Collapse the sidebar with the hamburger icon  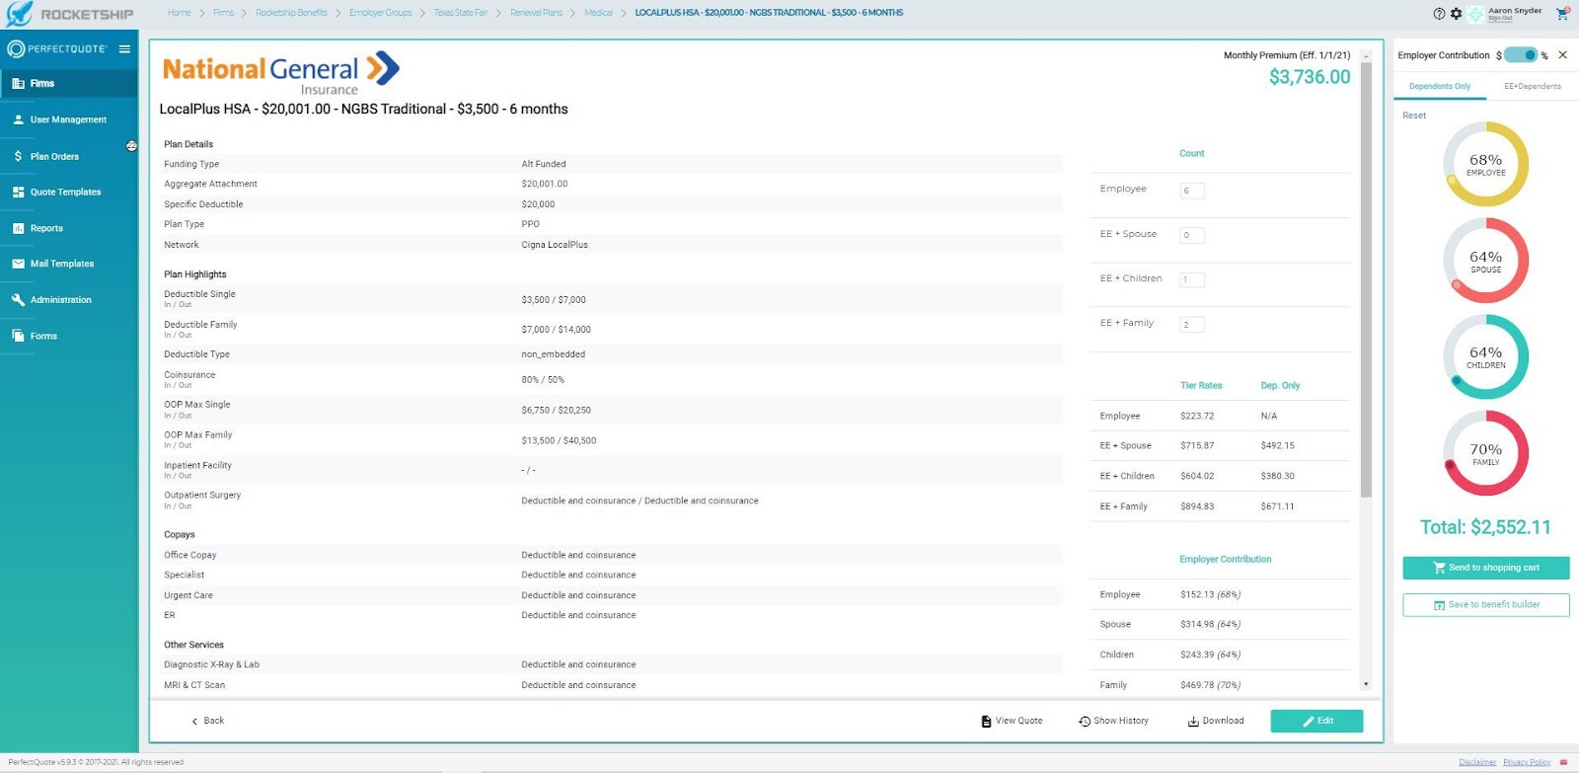coord(124,48)
